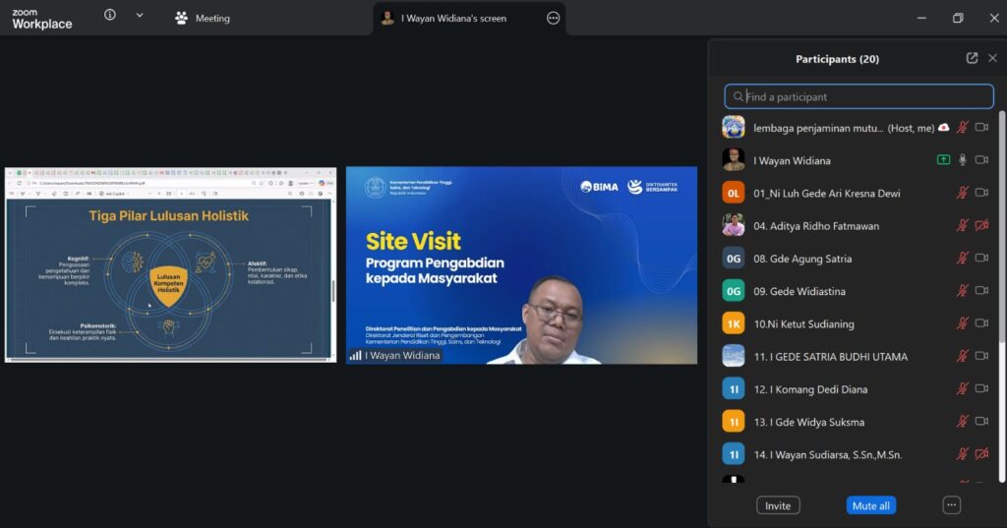The image size is (1007, 528).
Task: Click the shared screen thumbnail showing Tiga Pilar slide
Action: click(170, 265)
